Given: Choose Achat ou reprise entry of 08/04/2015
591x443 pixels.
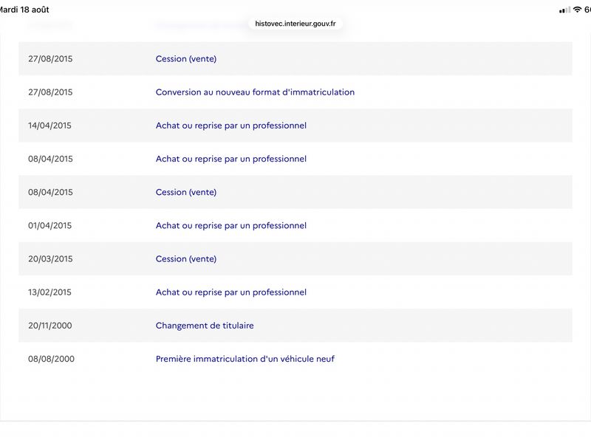Looking at the screenshot, I should [230, 159].
